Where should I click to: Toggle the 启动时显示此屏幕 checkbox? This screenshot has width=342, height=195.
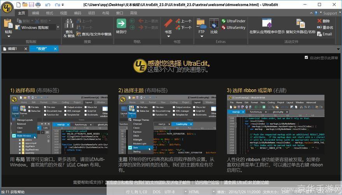(x=306, y=57)
